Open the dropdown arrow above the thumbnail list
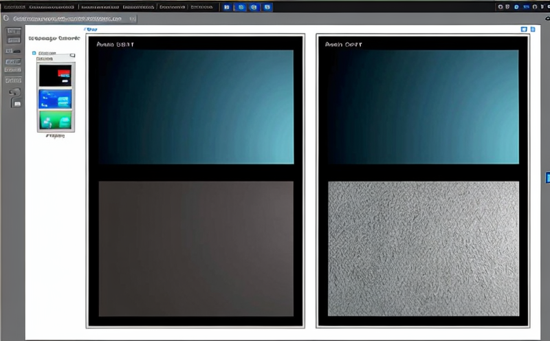Image resolution: width=550 pixels, height=341 pixels. click(x=72, y=55)
